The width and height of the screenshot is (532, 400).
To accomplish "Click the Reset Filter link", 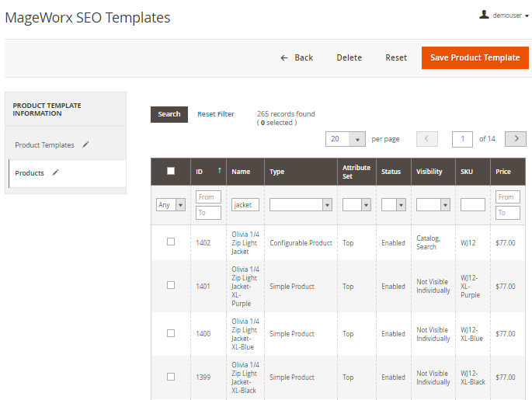I will [x=215, y=114].
